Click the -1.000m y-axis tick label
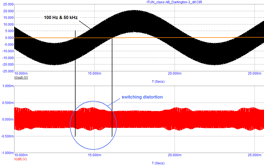The height and width of the screenshot is (166, 264). pos(7,153)
